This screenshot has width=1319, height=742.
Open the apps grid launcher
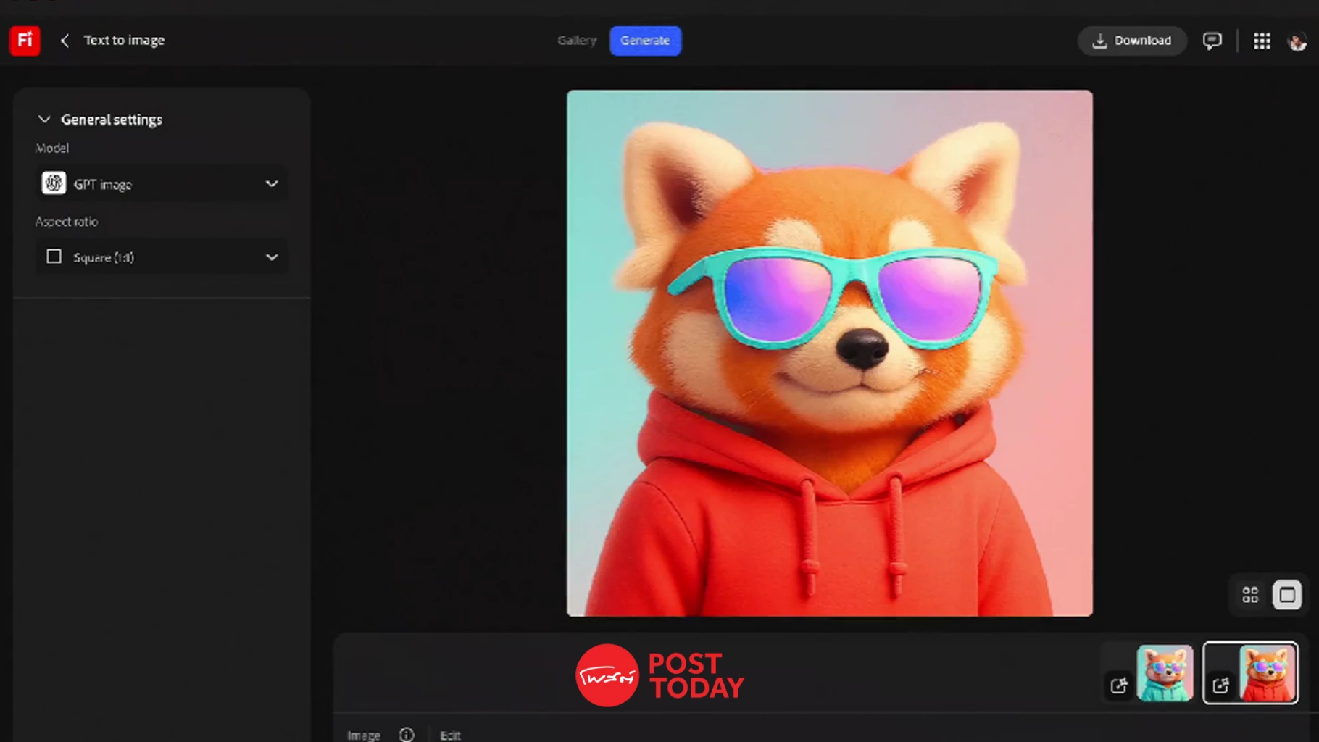coord(1262,41)
